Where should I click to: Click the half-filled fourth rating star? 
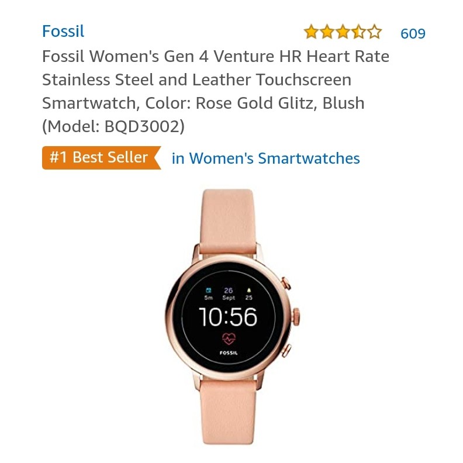coord(358,32)
